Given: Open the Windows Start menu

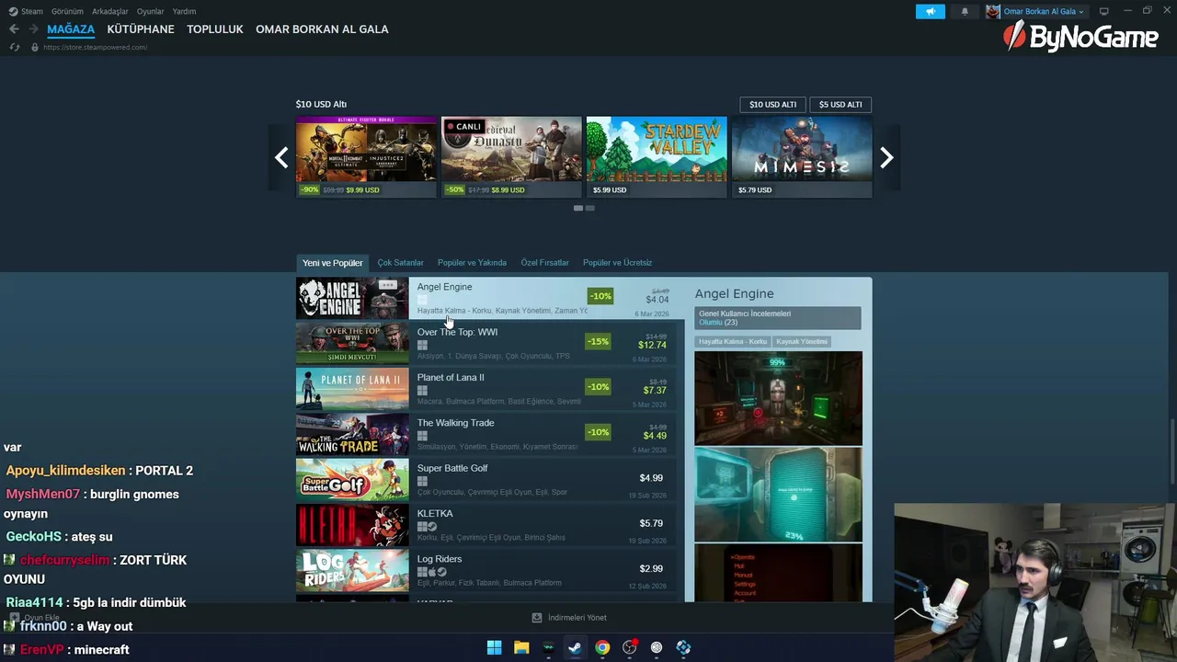Looking at the screenshot, I should pos(494,647).
